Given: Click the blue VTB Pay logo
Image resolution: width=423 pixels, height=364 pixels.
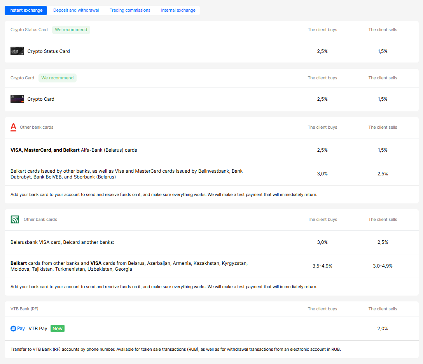Looking at the screenshot, I should (17, 328).
